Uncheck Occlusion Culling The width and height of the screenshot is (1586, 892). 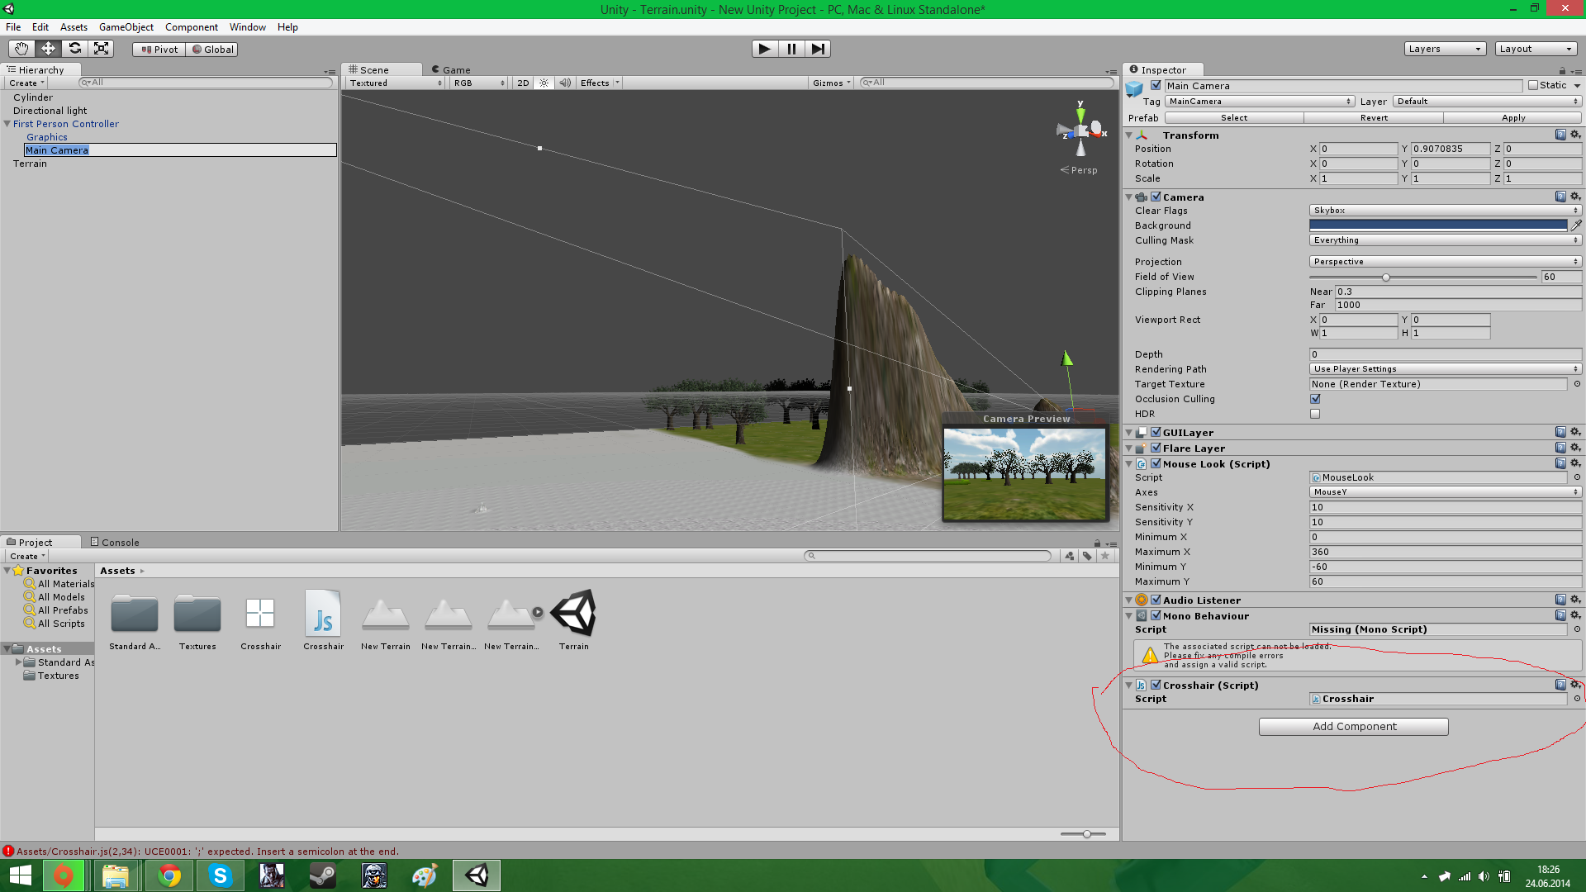pos(1315,399)
